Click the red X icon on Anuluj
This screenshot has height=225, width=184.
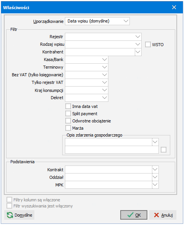tap(157, 215)
